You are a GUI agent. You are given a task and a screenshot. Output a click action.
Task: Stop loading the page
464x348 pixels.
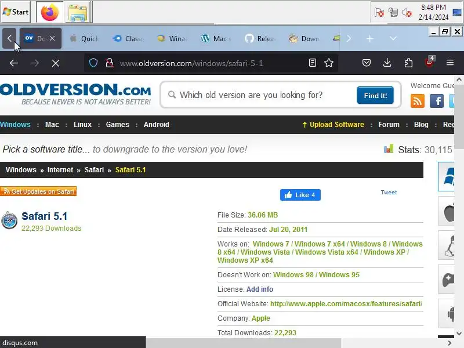coord(55,63)
